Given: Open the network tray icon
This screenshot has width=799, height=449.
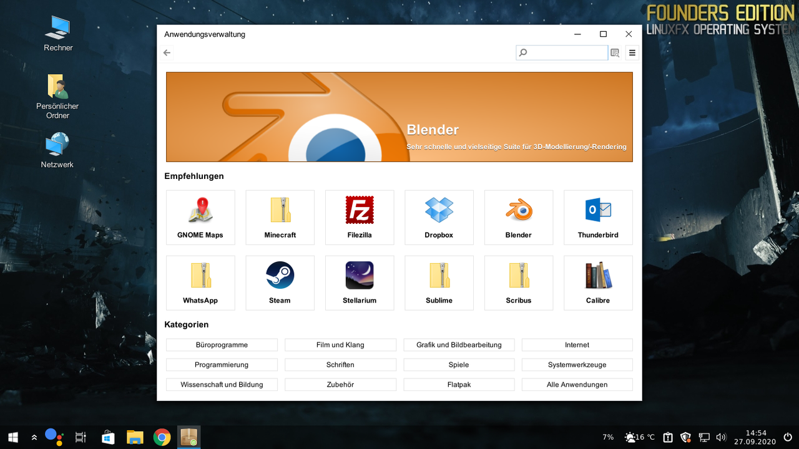Looking at the screenshot, I should 704,437.
